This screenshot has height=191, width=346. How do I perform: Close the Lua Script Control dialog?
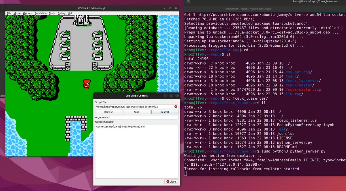[x=172, y=181]
